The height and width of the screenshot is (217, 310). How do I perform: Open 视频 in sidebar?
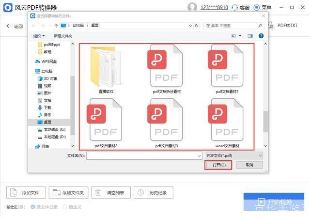click(45, 86)
